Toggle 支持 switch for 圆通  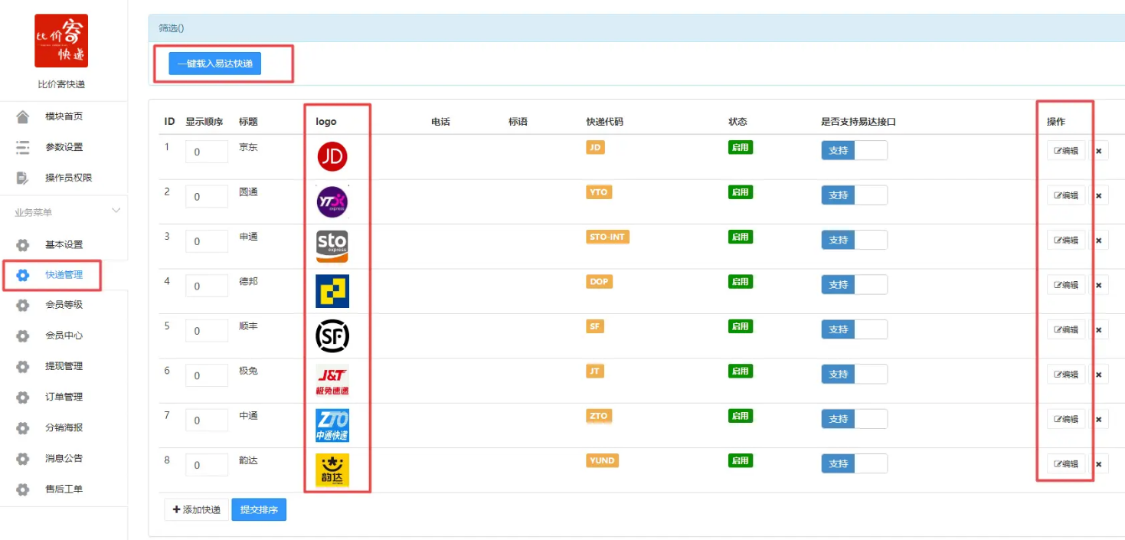[854, 195]
